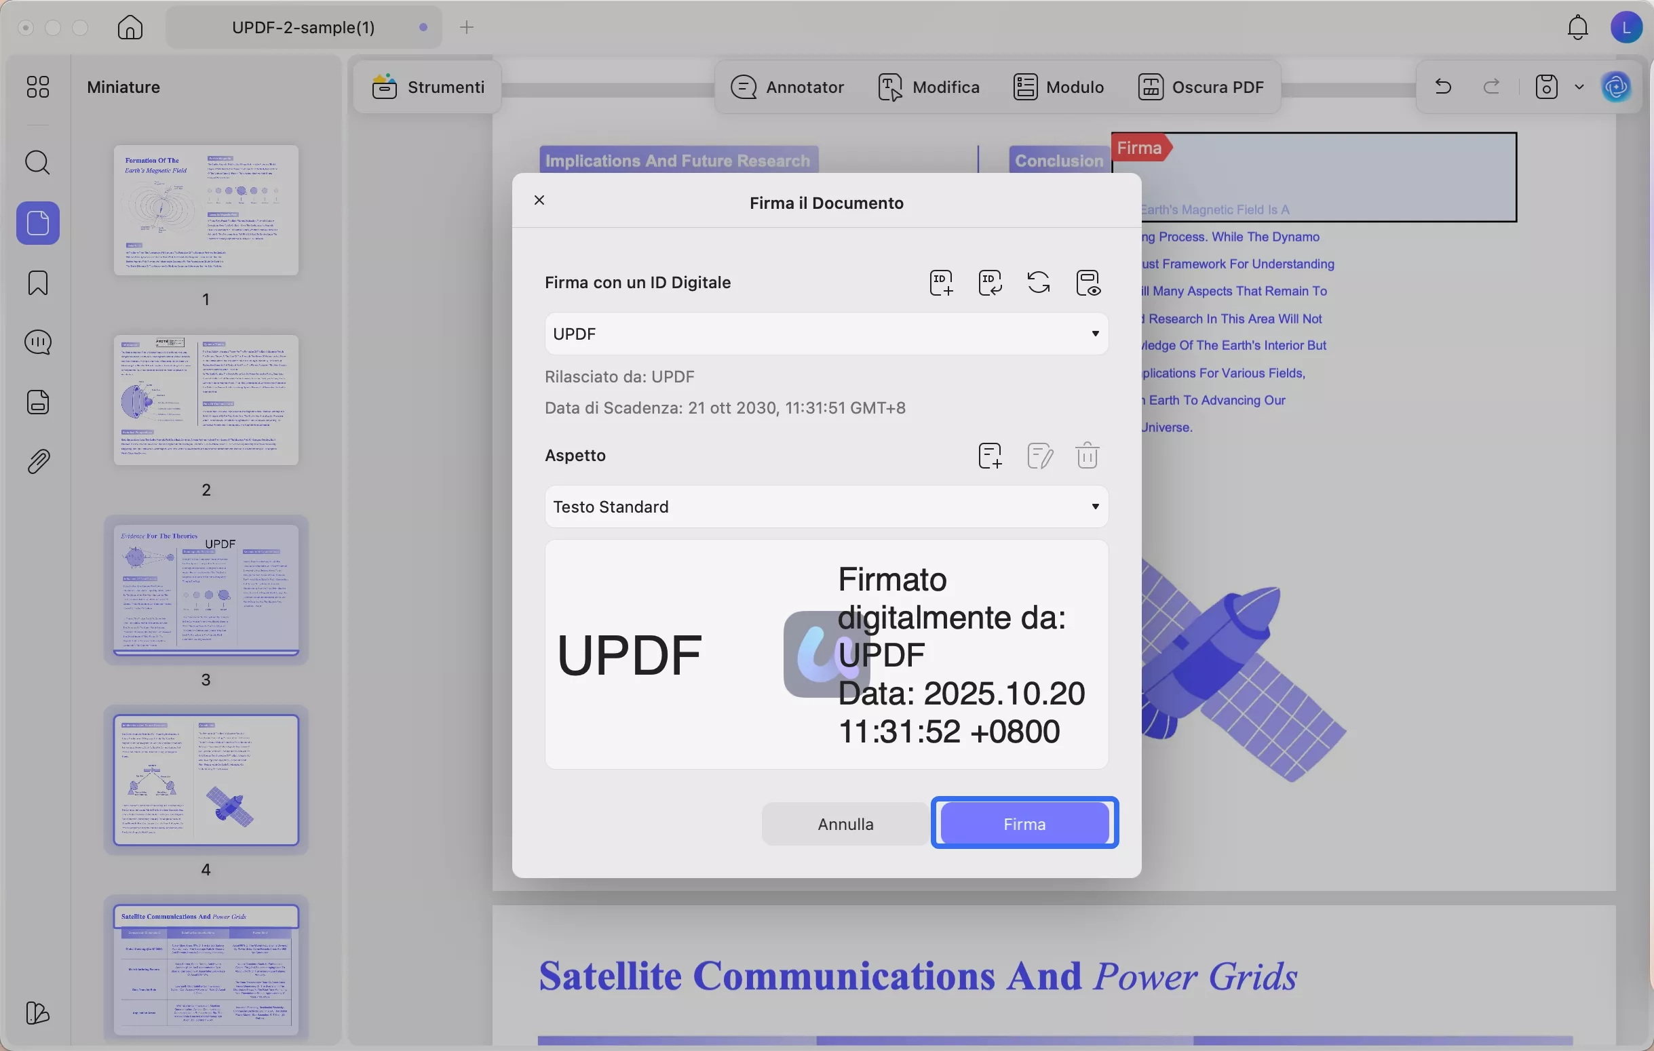Open the bookmarks sidebar panel

[38, 283]
